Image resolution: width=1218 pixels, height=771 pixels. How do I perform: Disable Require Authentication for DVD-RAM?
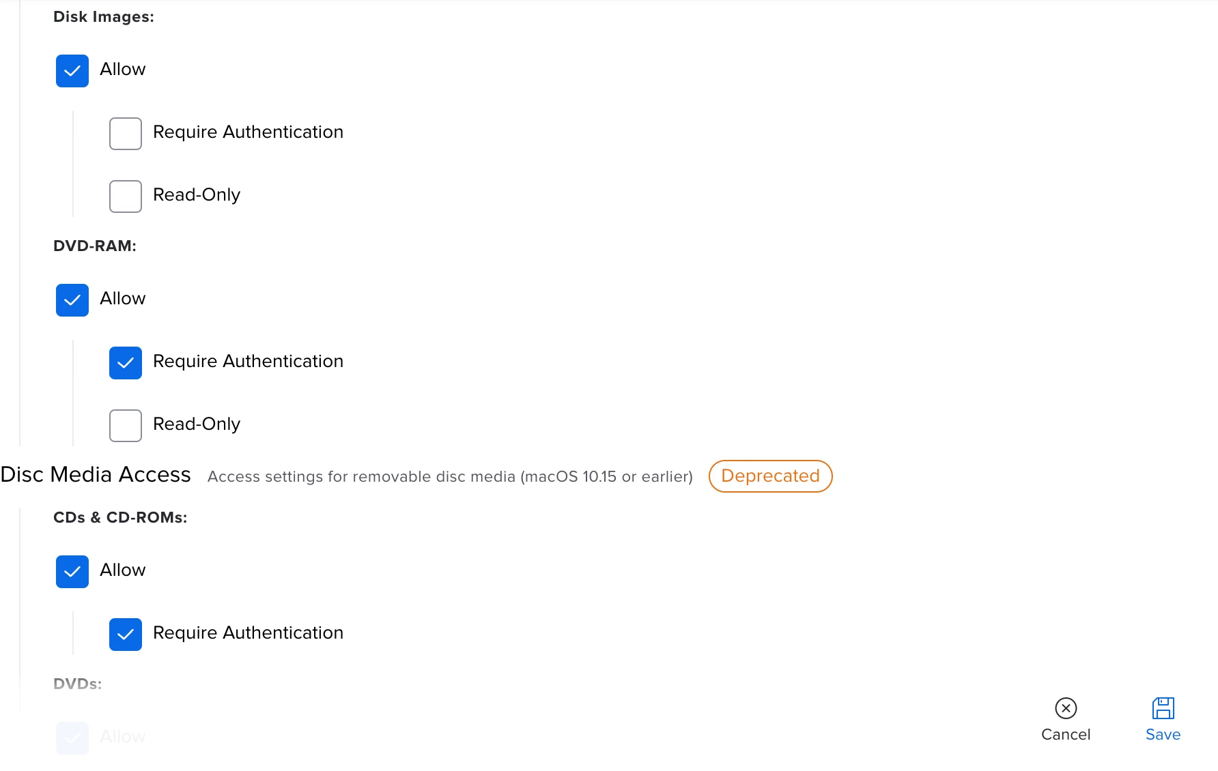(126, 363)
